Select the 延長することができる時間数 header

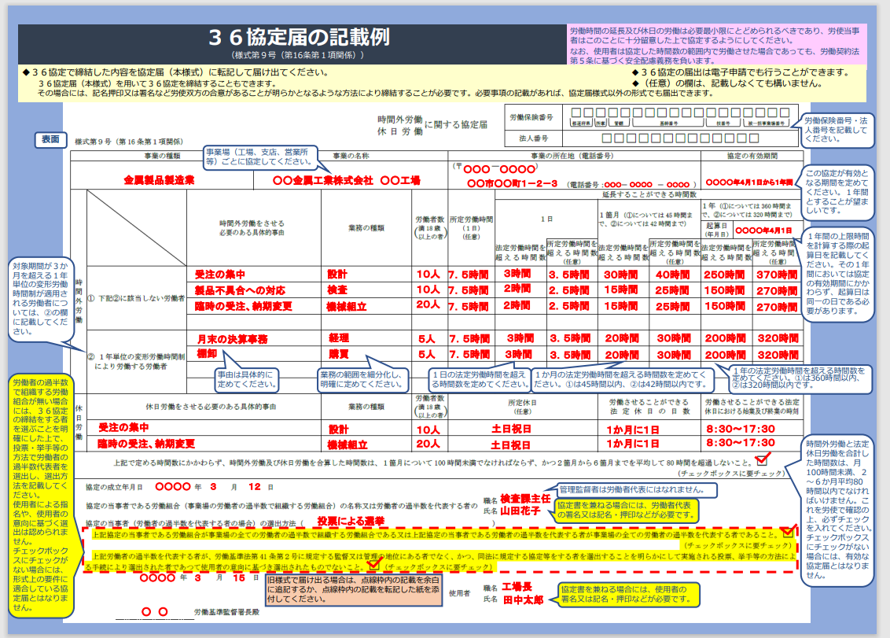pos(649,194)
